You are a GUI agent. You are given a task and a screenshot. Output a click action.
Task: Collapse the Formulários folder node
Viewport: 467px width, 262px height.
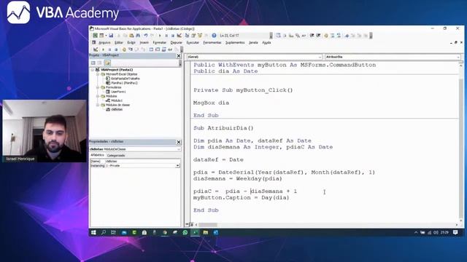coord(97,87)
